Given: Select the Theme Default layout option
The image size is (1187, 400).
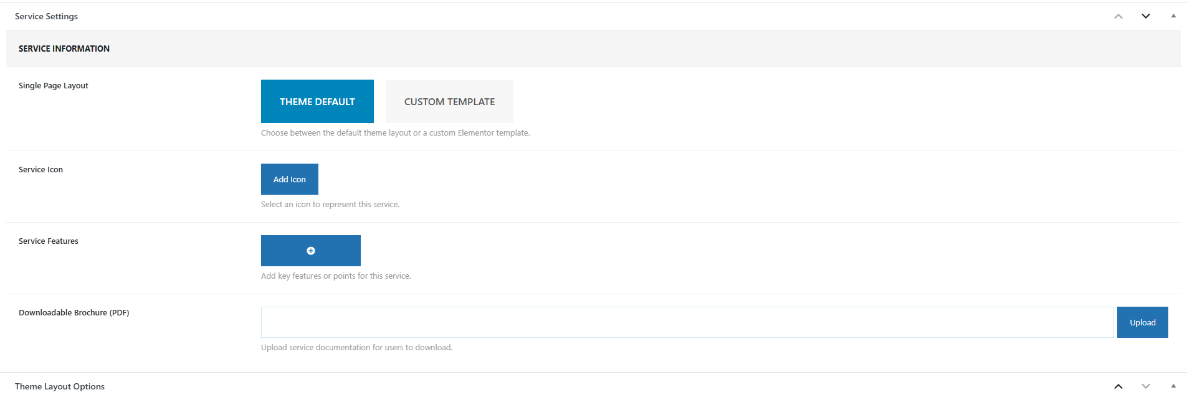Looking at the screenshot, I should tap(317, 101).
